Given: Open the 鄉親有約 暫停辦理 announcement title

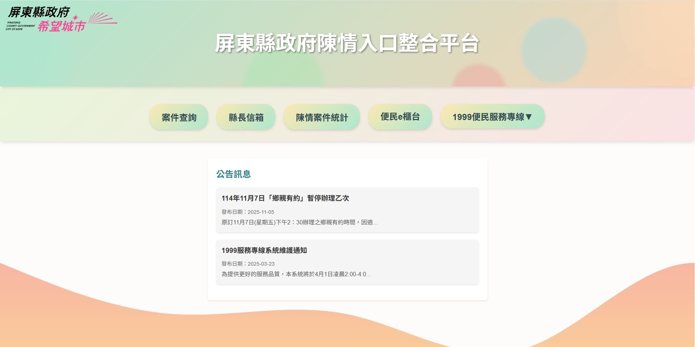Looking at the screenshot, I should [x=285, y=198].
